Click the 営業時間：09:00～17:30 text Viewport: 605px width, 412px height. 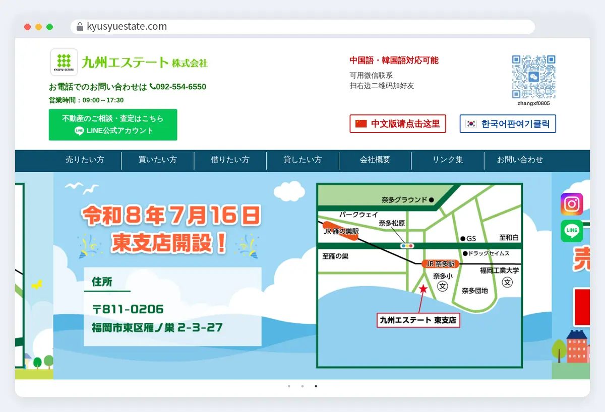tap(86, 100)
